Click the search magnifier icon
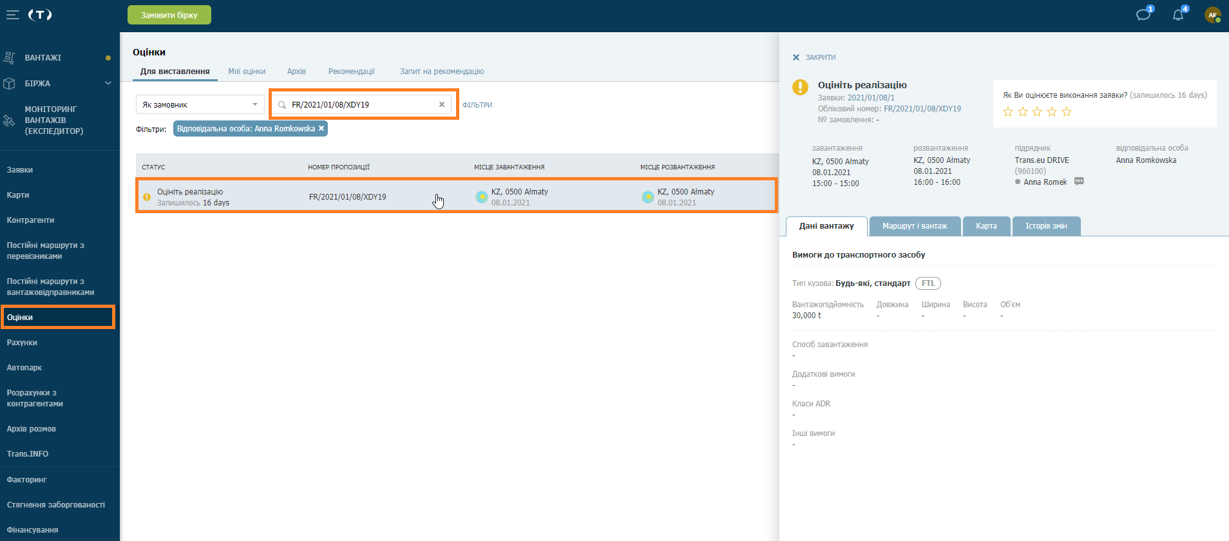The height and width of the screenshot is (541, 1229). pos(282,105)
